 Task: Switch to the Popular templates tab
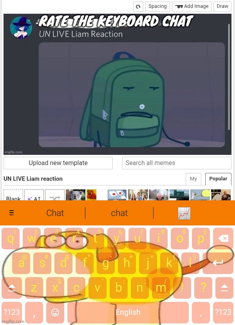click(218, 179)
